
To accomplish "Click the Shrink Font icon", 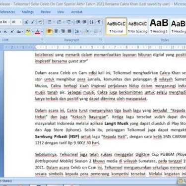I will (x=33, y=22).
